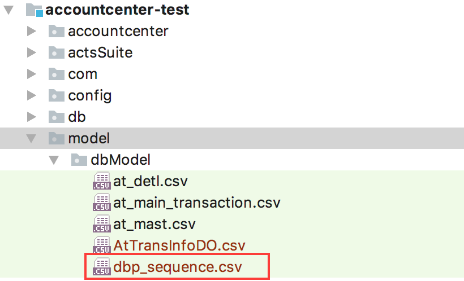Click the config folder icon

(56, 95)
